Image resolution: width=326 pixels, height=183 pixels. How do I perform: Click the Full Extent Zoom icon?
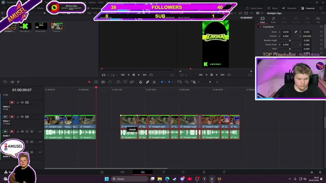point(179,82)
